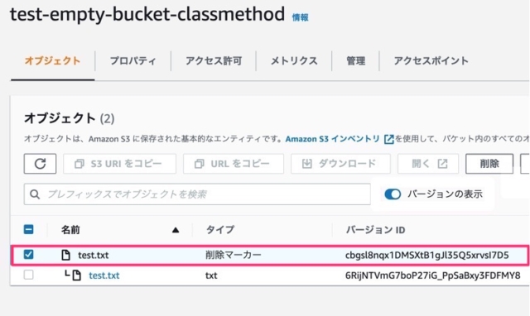This screenshot has width=530, height=316.
Task: Switch to the プロパティ tab
Action: click(132, 61)
